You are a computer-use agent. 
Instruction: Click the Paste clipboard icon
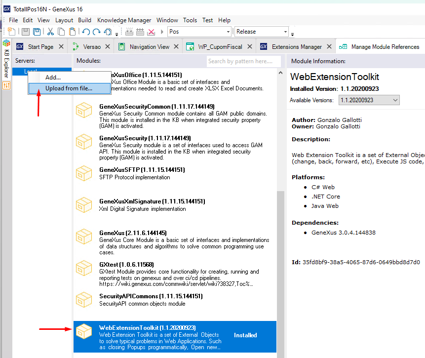(x=73, y=32)
